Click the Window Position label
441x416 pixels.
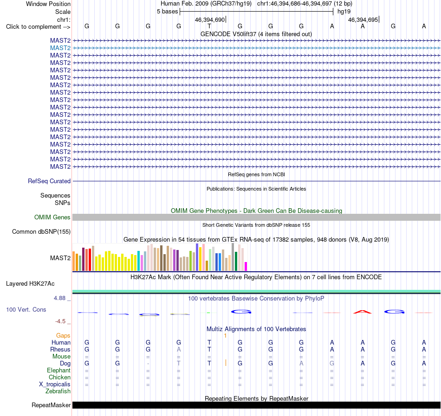48,4
